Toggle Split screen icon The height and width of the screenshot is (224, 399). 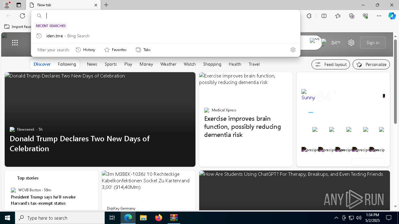pos(324,16)
